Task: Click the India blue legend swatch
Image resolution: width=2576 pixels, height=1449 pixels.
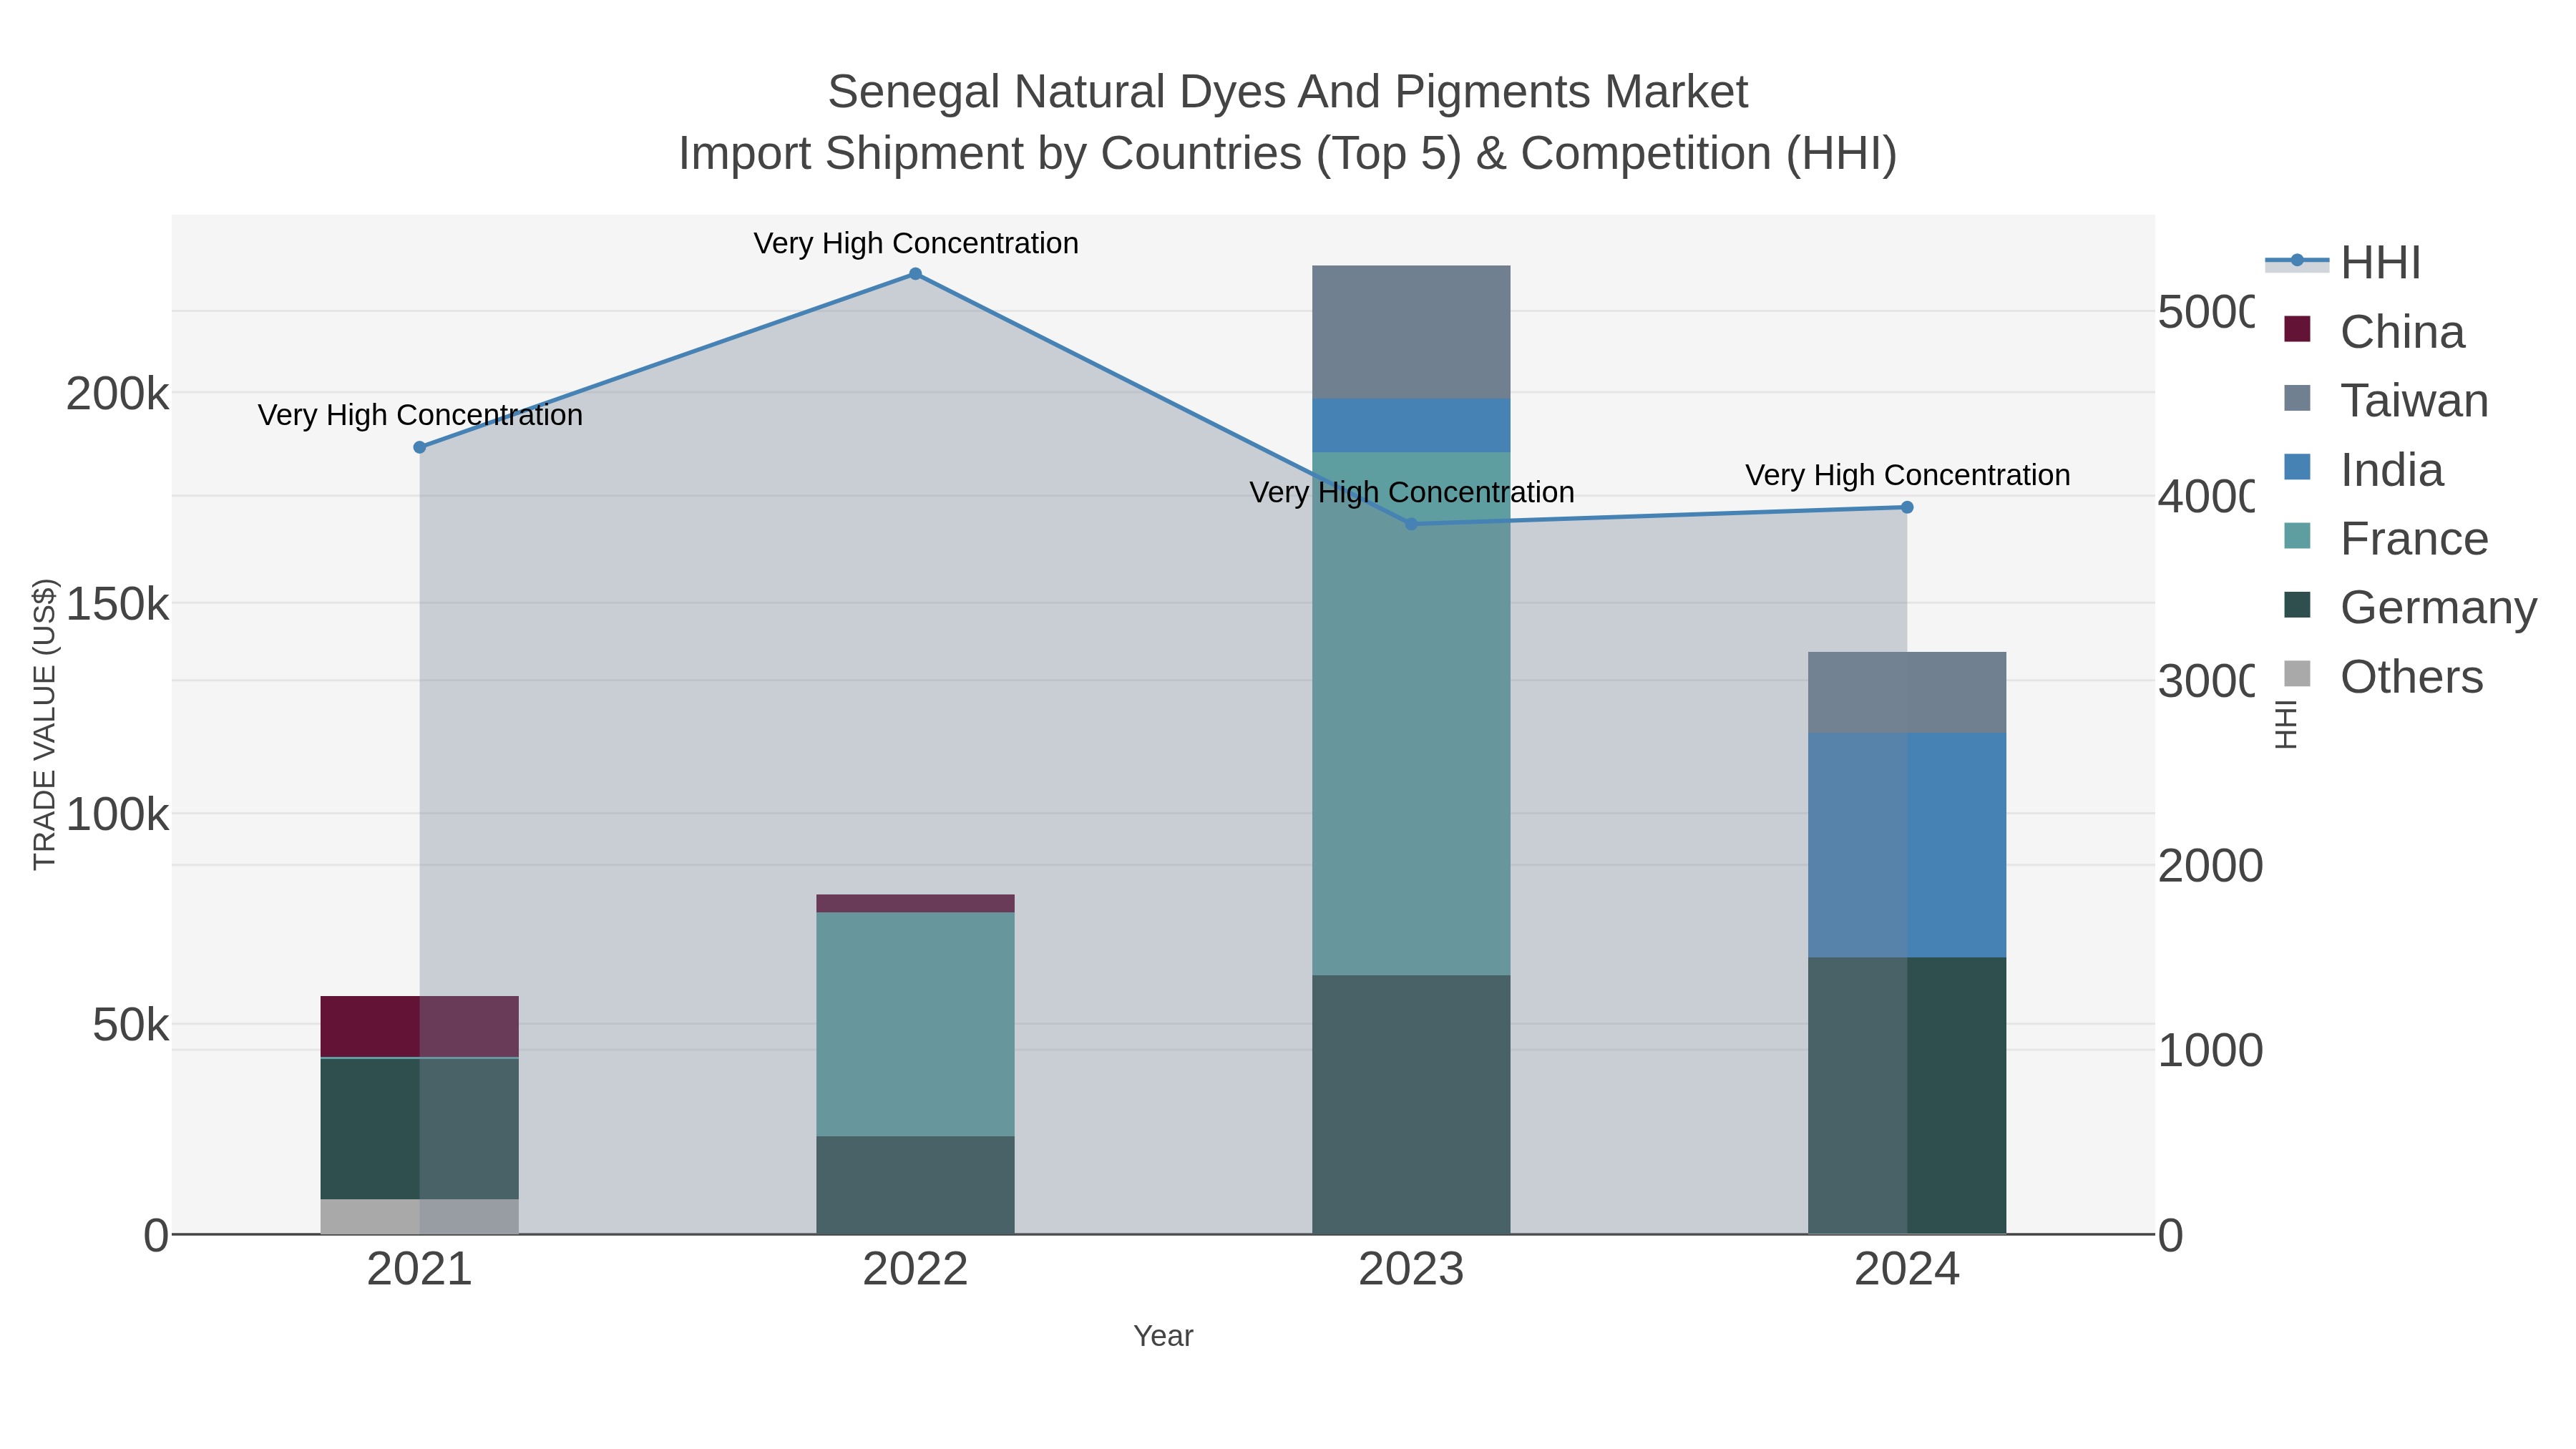Action: [x=2297, y=467]
